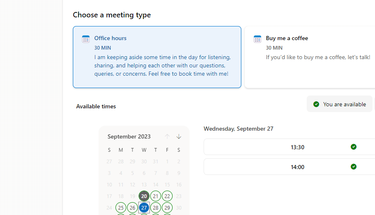Pick September 29 on the calendar
The image size is (375, 215).
(167, 208)
